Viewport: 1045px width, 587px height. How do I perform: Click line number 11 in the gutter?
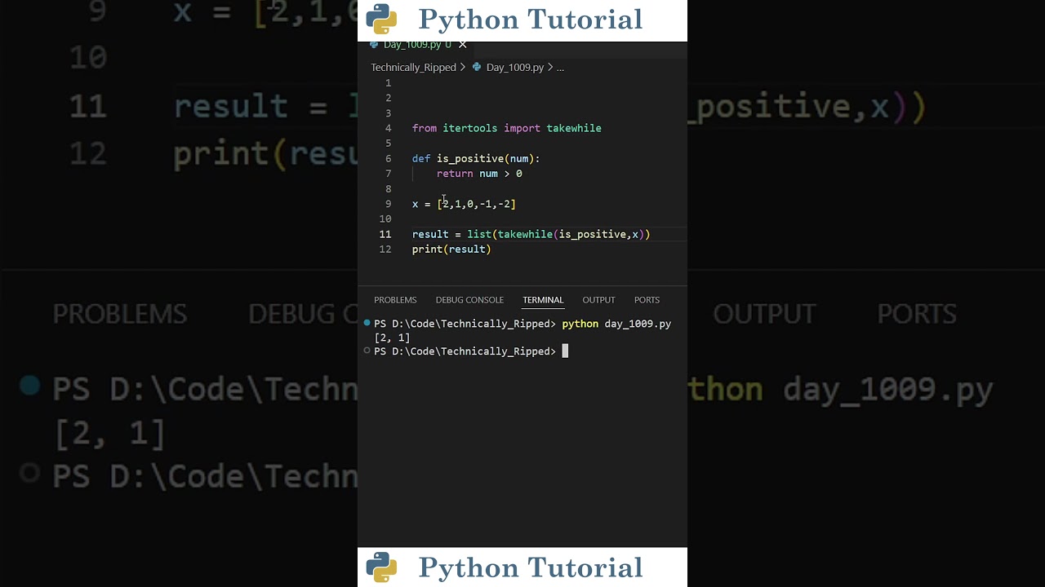pyautogui.click(x=385, y=235)
